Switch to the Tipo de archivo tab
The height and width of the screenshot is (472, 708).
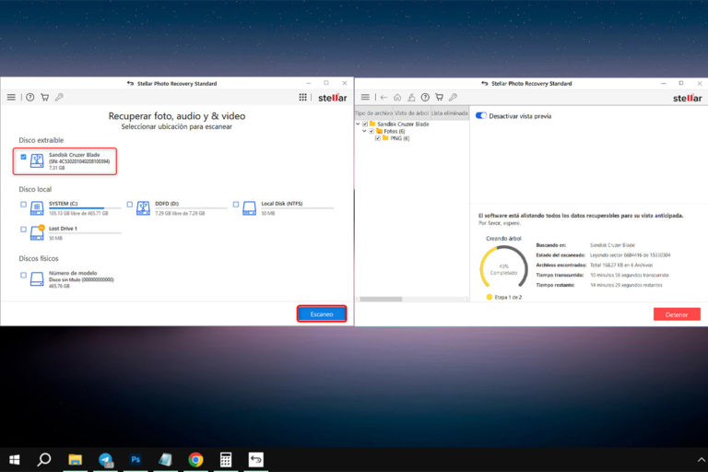(373, 112)
